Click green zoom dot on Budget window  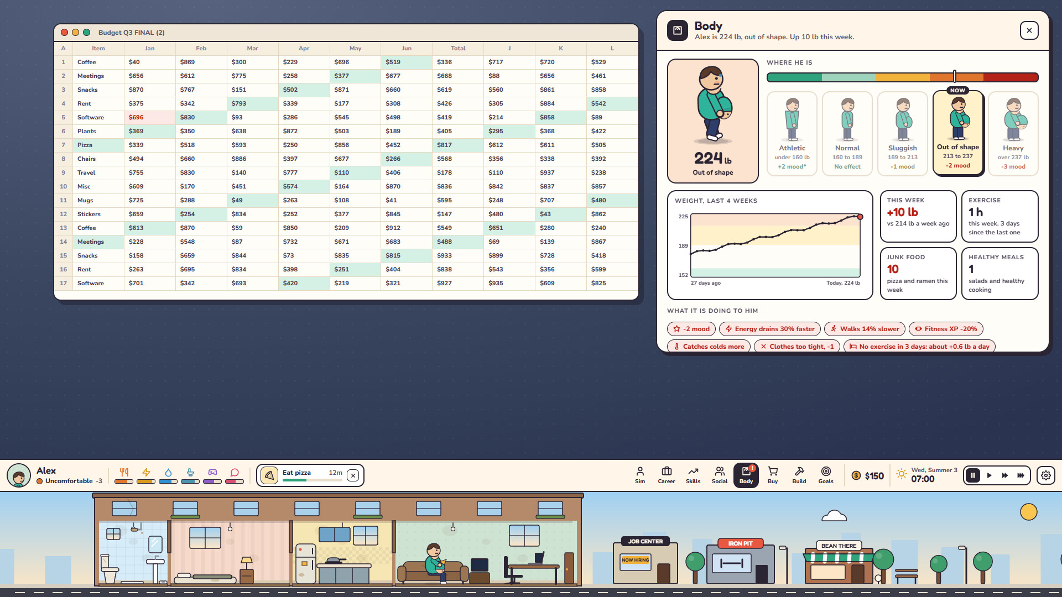87,33
